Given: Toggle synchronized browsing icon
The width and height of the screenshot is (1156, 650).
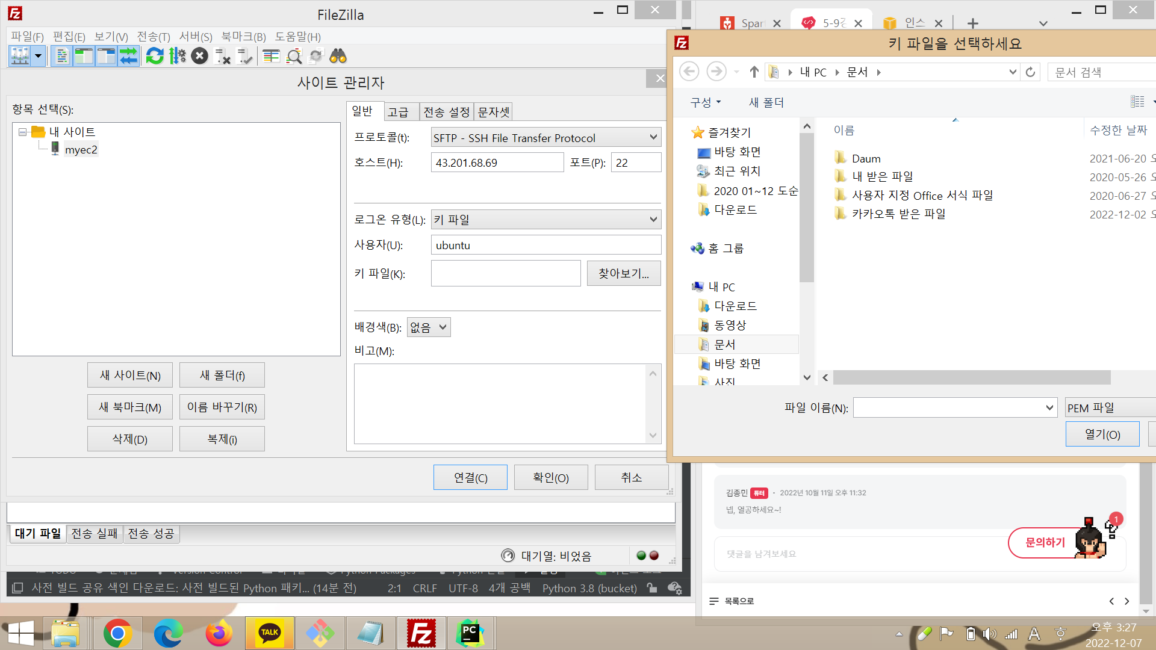Looking at the screenshot, I should 315,57.
